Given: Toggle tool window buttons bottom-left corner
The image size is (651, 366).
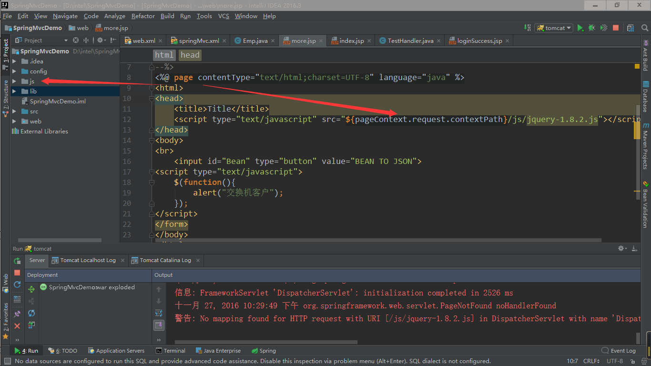Looking at the screenshot, I should click(7, 361).
